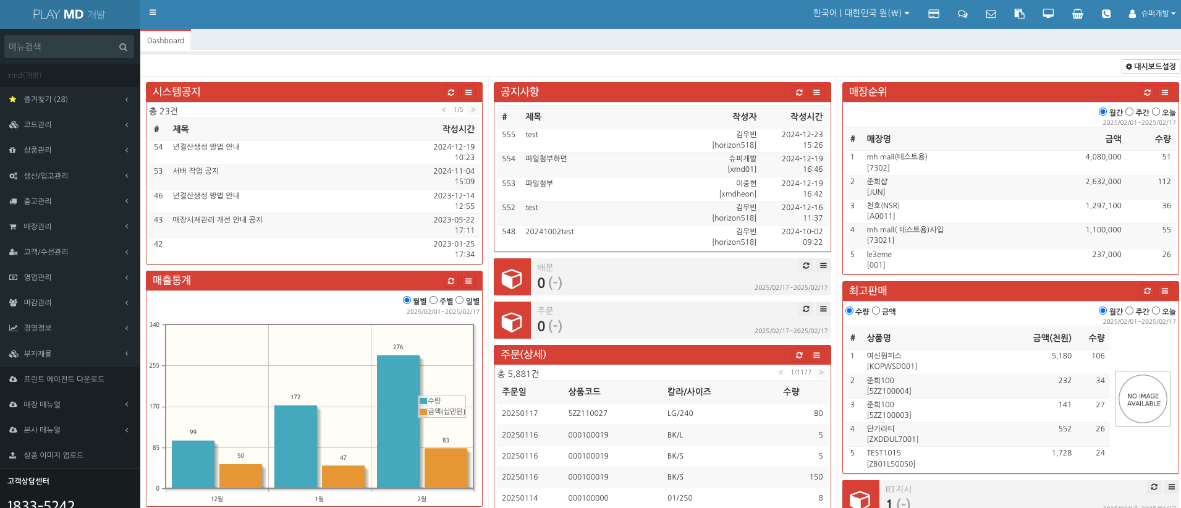Open 프린트 에이전트 다운로드 menu item
Screen dimensions: 1181x508
(64, 379)
